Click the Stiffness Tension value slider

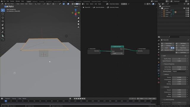(x=179, y=77)
